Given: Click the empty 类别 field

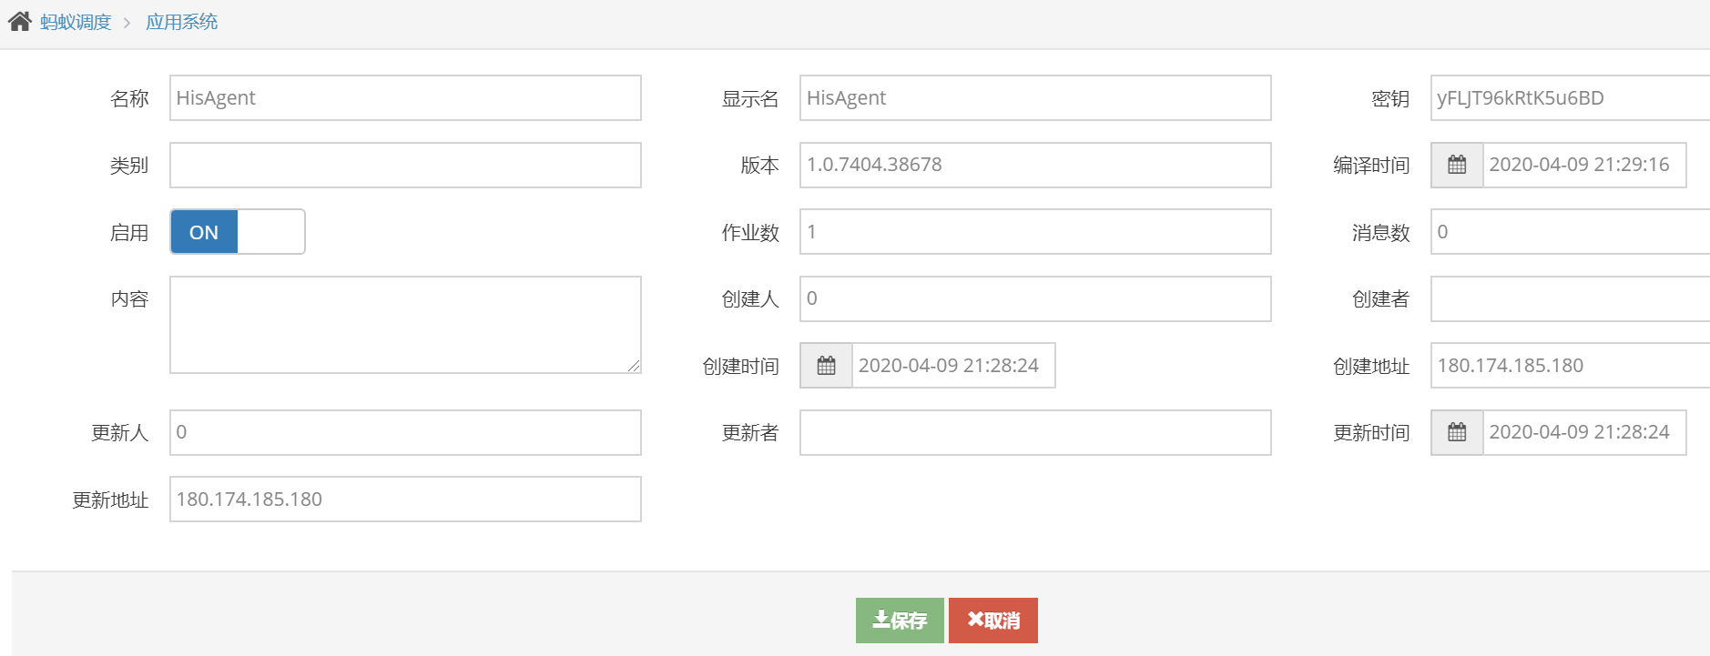Looking at the screenshot, I should coord(405,165).
